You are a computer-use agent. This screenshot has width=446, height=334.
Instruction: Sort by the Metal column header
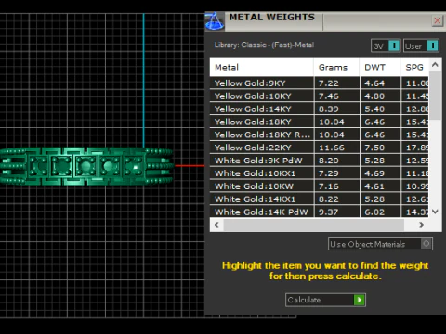tap(262, 67)
